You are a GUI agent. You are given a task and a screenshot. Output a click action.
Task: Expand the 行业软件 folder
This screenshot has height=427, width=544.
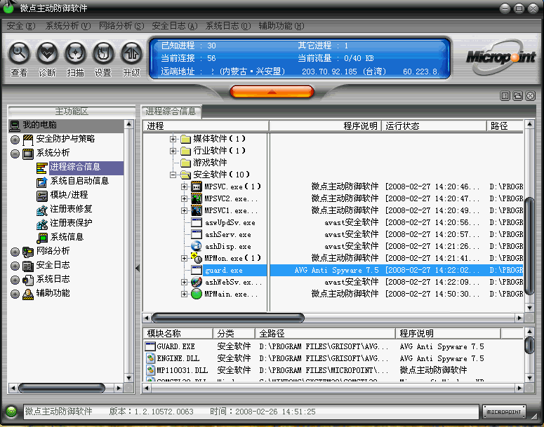[173, 151]
